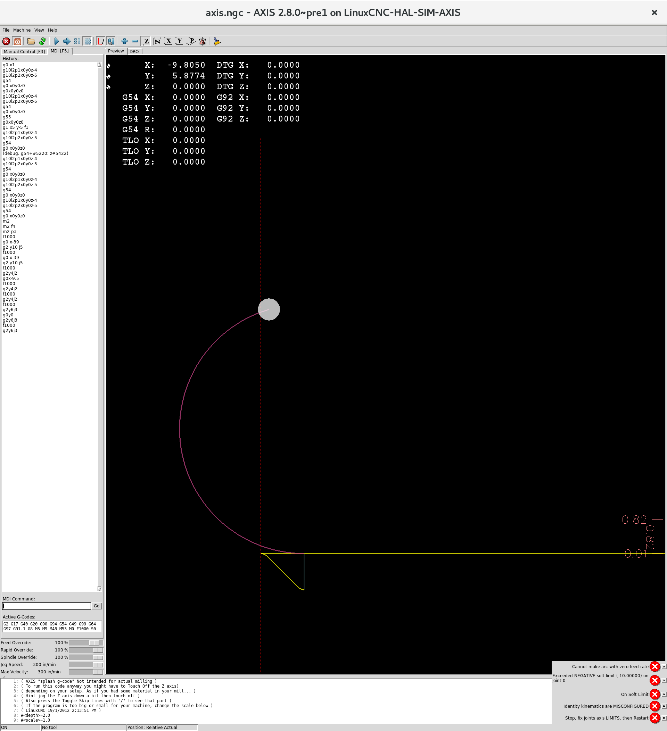667x731 pixels.
Task: Dismiss 'Cannot make arc with zero feed rate'
Action: [664, 666]
